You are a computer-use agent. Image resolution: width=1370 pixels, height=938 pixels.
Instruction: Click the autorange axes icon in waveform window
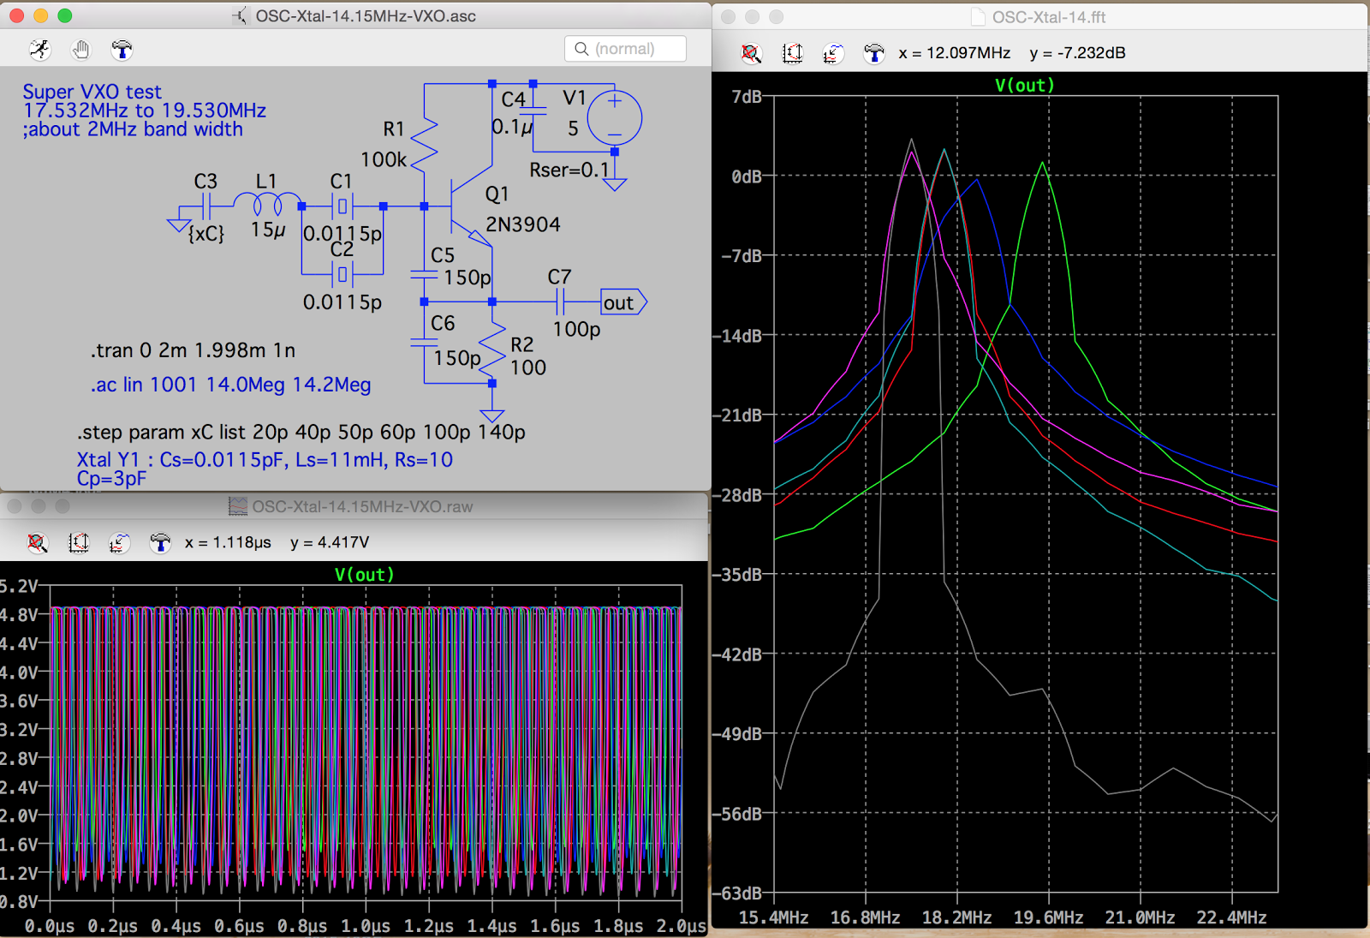pos(80,543)
